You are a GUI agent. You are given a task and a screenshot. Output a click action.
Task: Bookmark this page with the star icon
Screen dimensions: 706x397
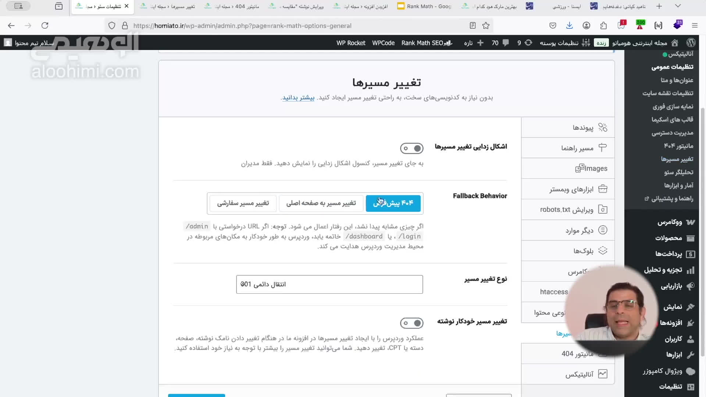click(x=486, y=26)
